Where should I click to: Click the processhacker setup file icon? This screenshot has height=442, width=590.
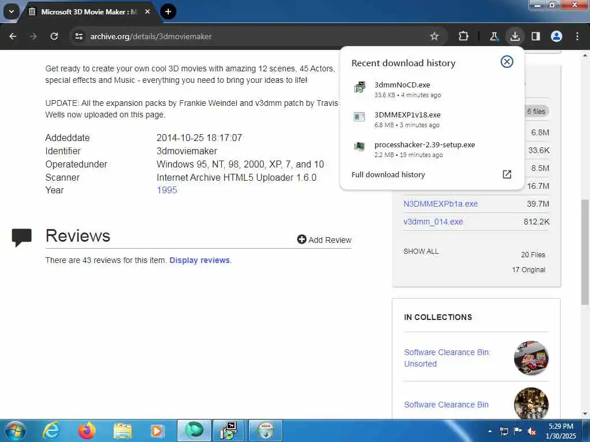(x=360, y=147)
